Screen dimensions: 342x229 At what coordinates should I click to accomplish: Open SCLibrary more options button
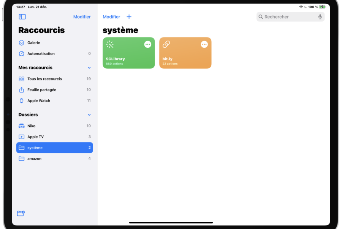point(148,44)
